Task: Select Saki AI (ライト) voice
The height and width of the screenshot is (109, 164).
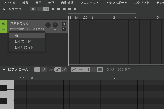Action: tap(27, 47)
